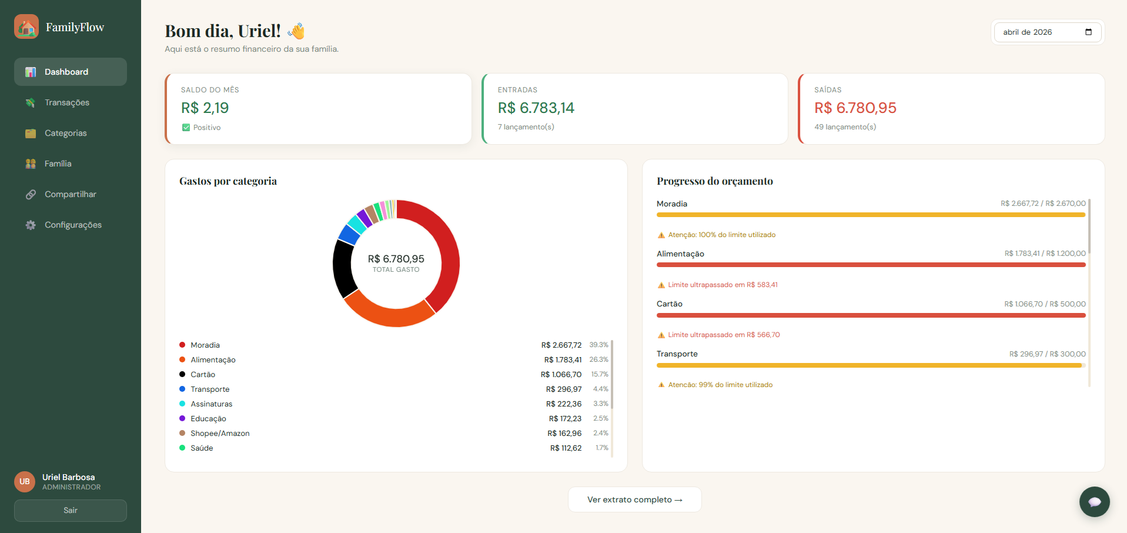Click Limite ultrapassado em R$ 566,70 text
This screenshot has height=533, width=1127.
724,335
